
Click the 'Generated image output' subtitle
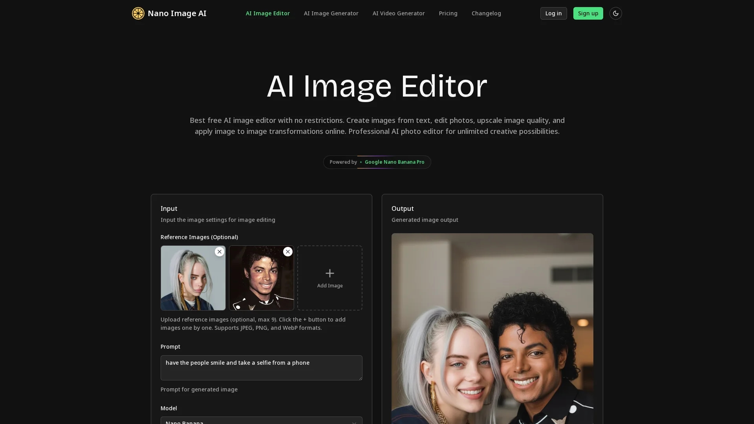click(x=425, y=220)
